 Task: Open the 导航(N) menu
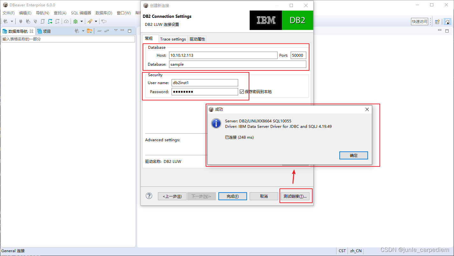pyautogui.click(x=43, y=13)
